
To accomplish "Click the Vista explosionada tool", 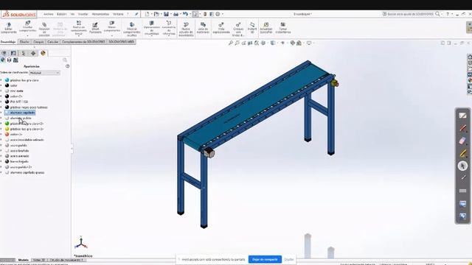I will (x=221, y=28).
